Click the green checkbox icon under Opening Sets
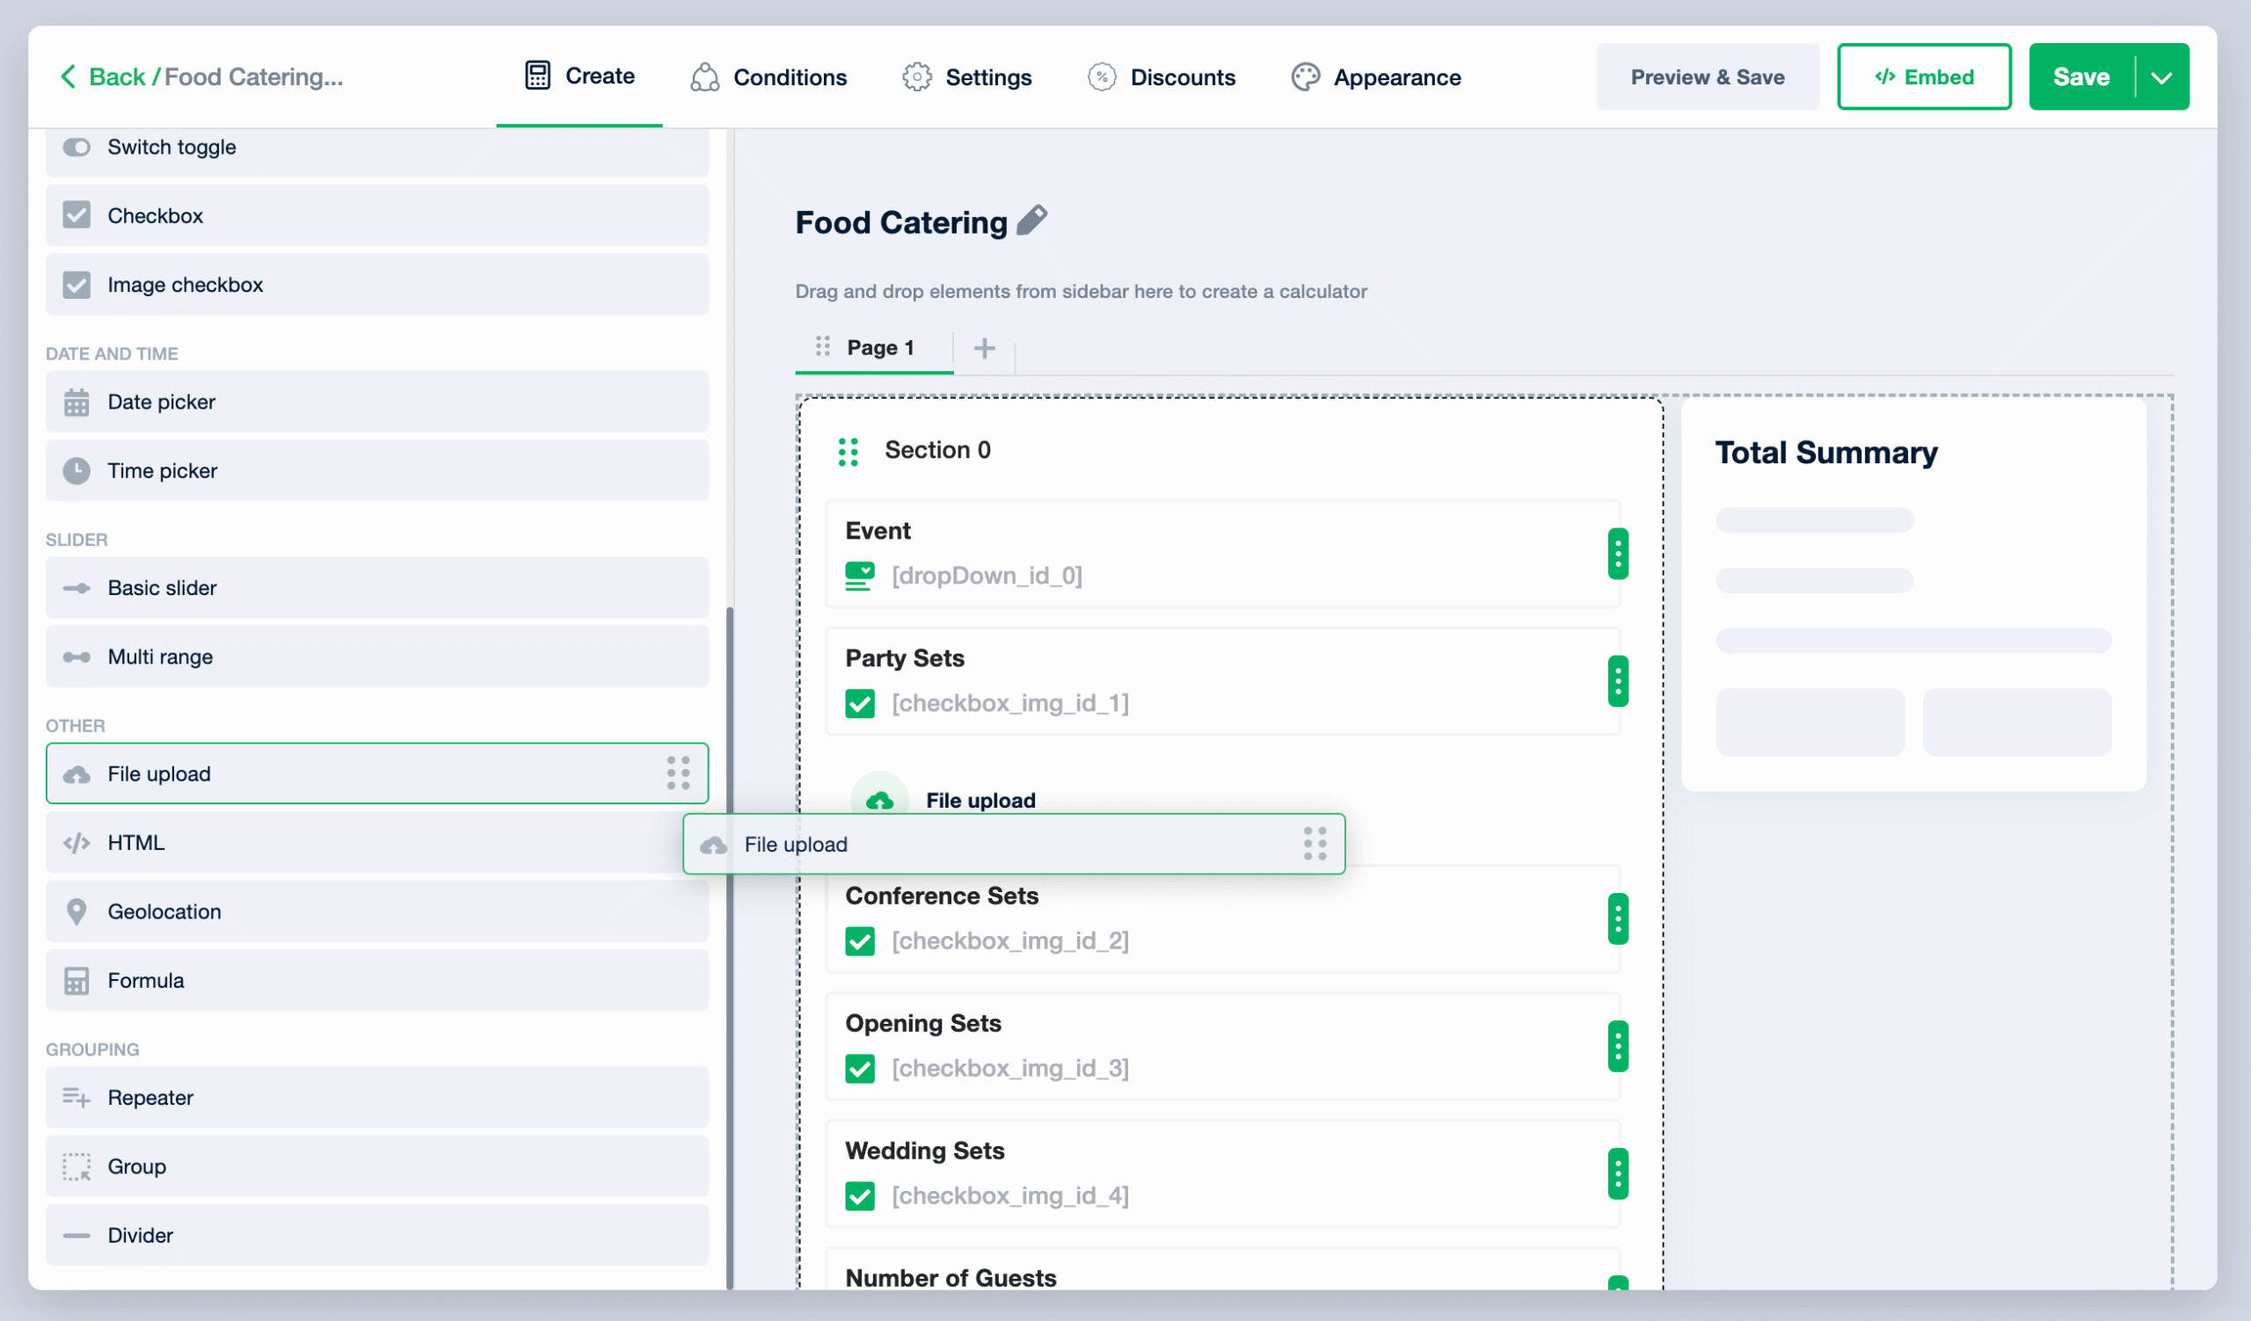2251x1321 pixels. [859, 1070]
